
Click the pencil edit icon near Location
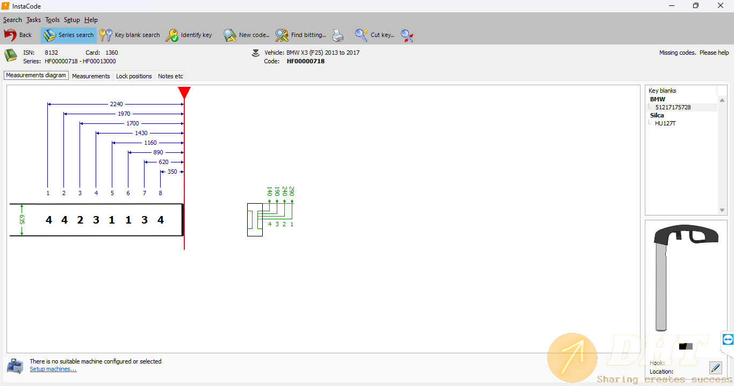715,368
